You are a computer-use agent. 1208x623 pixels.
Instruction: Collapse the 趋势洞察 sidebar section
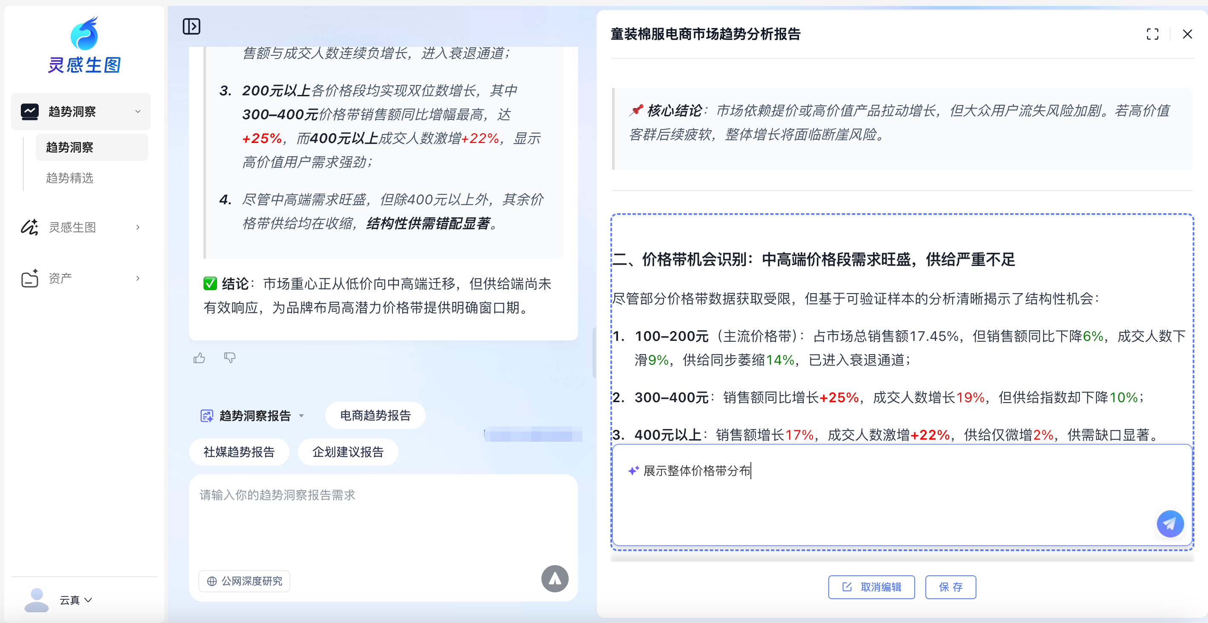pos(137,111)
